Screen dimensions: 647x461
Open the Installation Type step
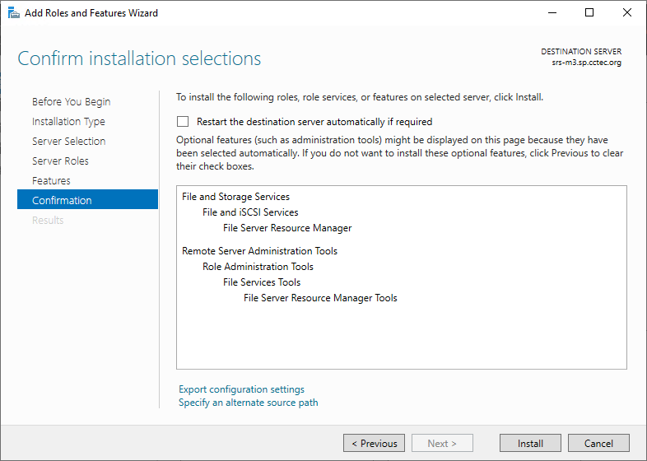pyautogui.click(x=68, y=122)
